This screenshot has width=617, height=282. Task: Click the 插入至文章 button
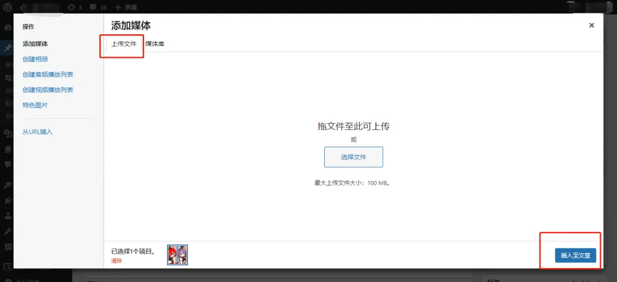pyautogui.click(x=575, y=256)
